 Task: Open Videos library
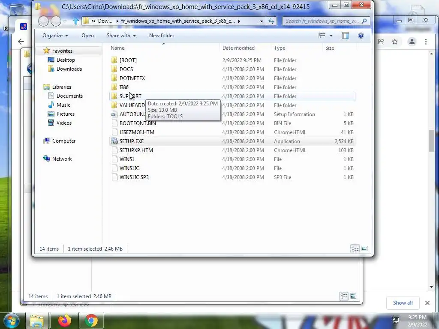click(x=64, y=123)
